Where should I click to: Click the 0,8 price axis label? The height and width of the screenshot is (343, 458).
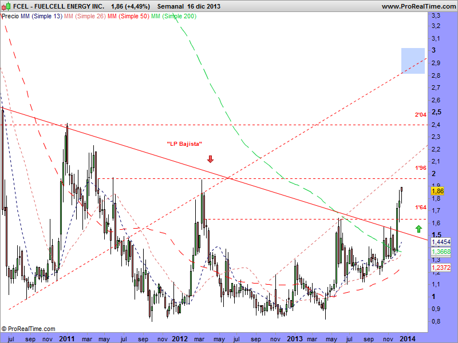tap(436, 321)
